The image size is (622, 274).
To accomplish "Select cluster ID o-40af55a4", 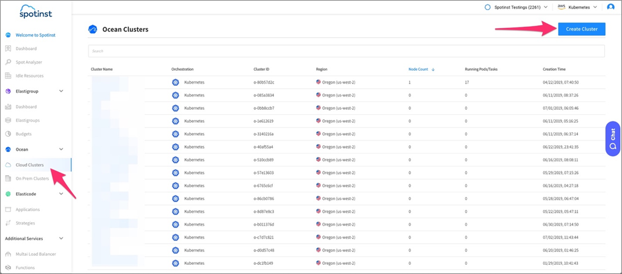I will (264, 146).
